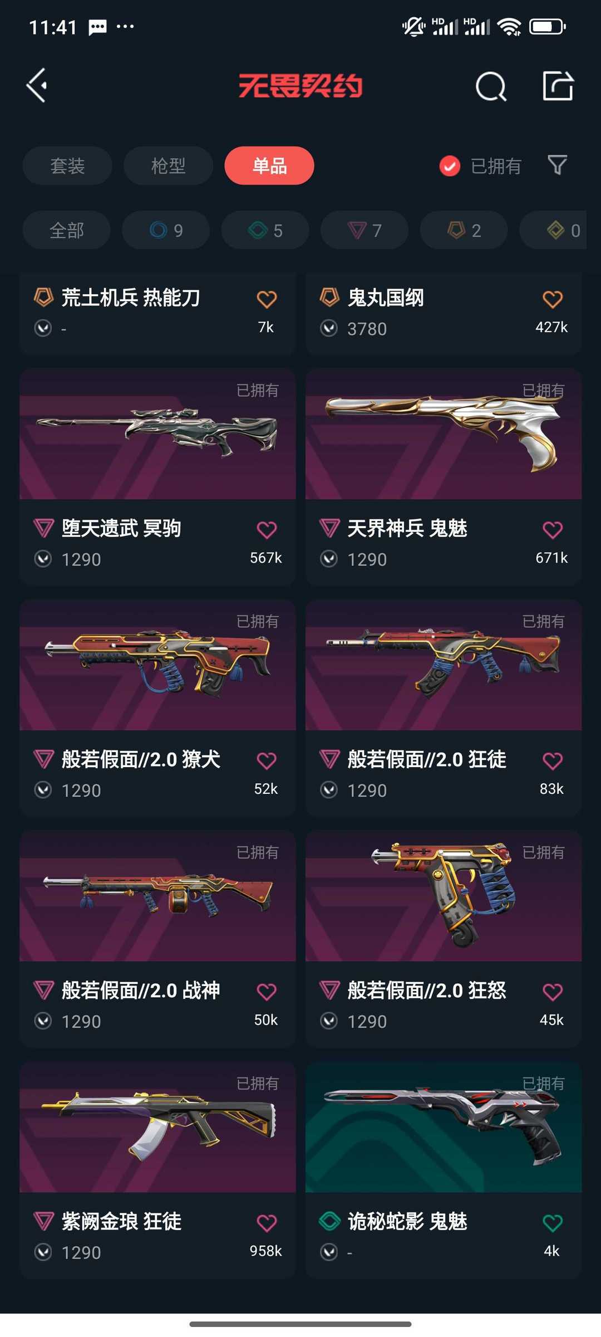Tap the back arrow icon

37,86
